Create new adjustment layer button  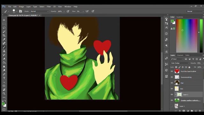(x=188, y=111)
